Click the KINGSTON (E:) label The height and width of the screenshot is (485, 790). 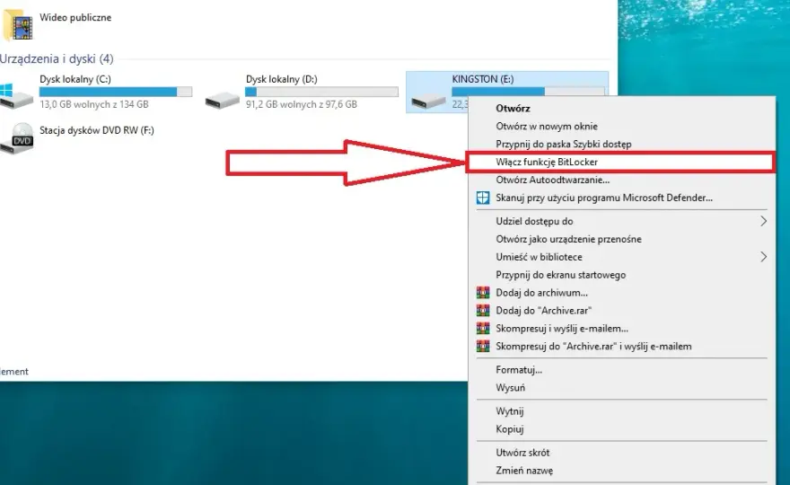tap(483, 79)
